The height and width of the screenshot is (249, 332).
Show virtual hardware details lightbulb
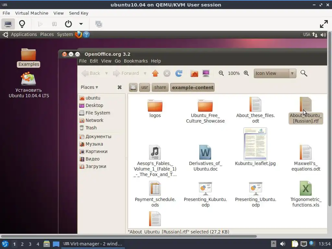[x=22, y=24]
